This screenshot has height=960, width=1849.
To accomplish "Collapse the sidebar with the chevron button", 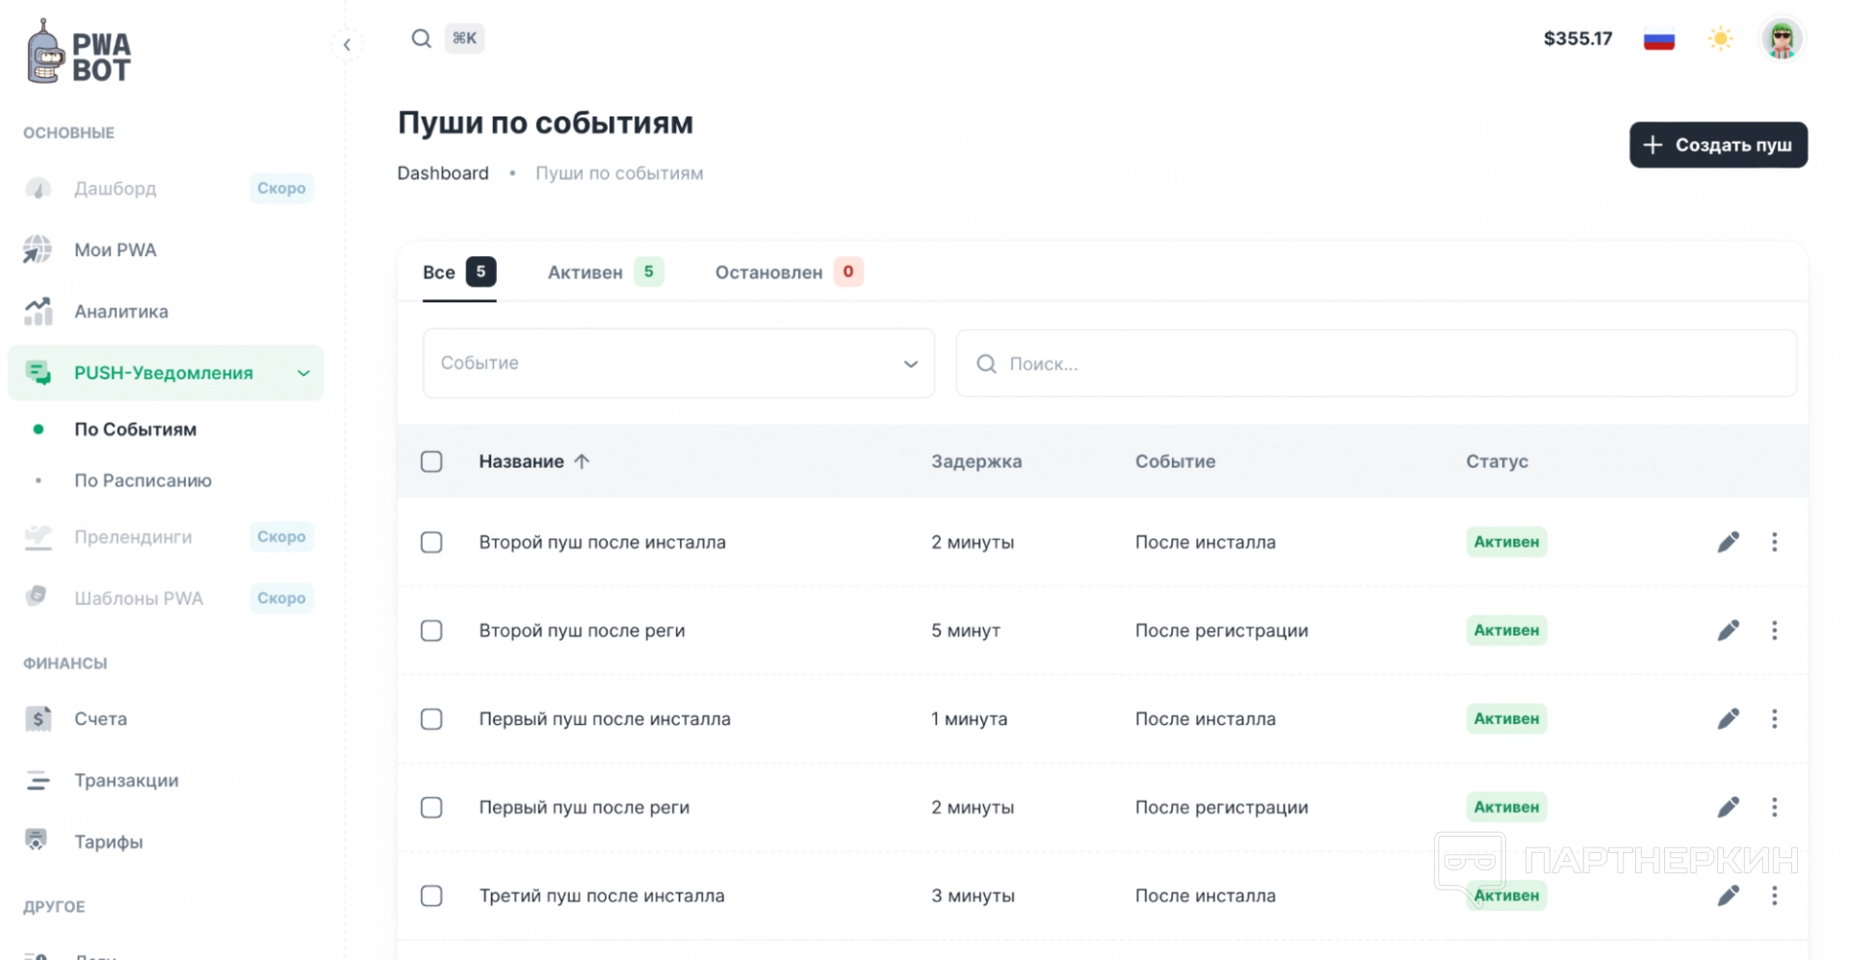I will pyautogui.click(x=347, y=44).
